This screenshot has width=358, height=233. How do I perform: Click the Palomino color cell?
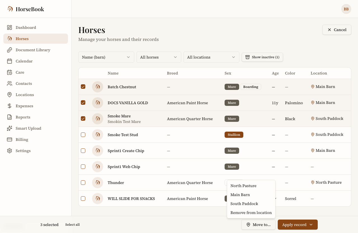click(294, 103)
